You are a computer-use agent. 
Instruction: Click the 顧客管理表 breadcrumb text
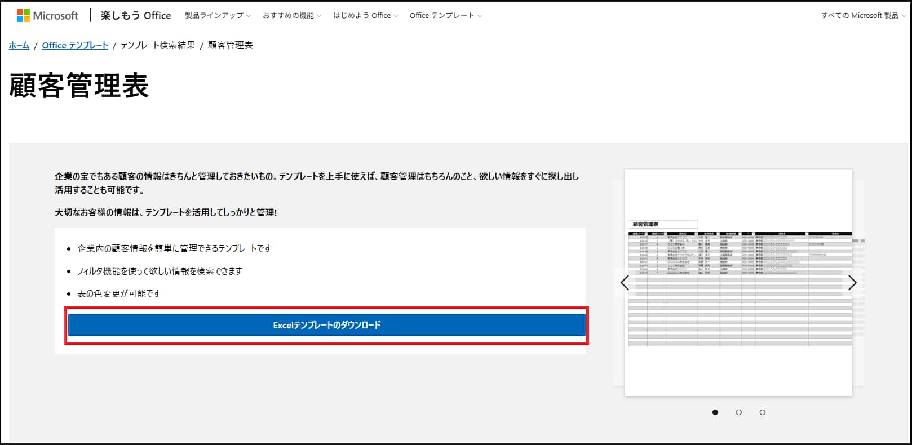point(231,45)
